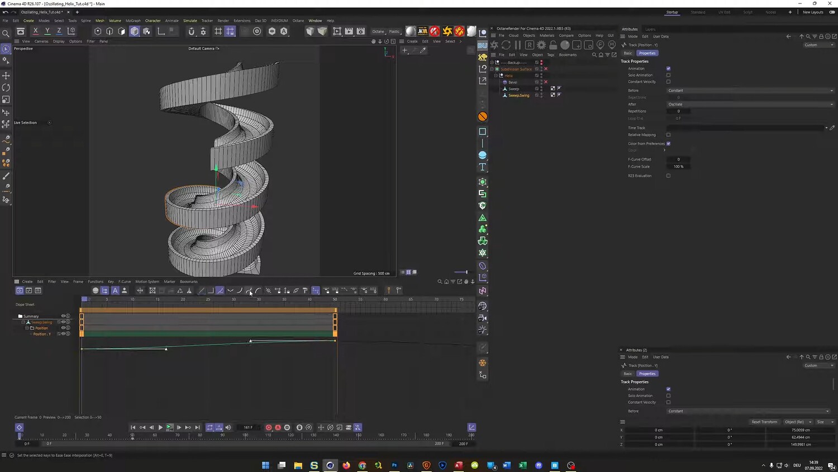Click the Sweep.Swing object icon in Object Manager

pyautogui.click(x=505, y=95)
